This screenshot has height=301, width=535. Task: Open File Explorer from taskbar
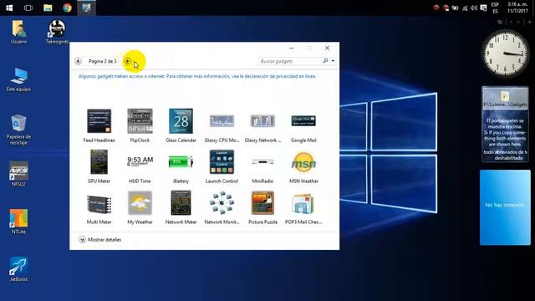coord(48,8)
